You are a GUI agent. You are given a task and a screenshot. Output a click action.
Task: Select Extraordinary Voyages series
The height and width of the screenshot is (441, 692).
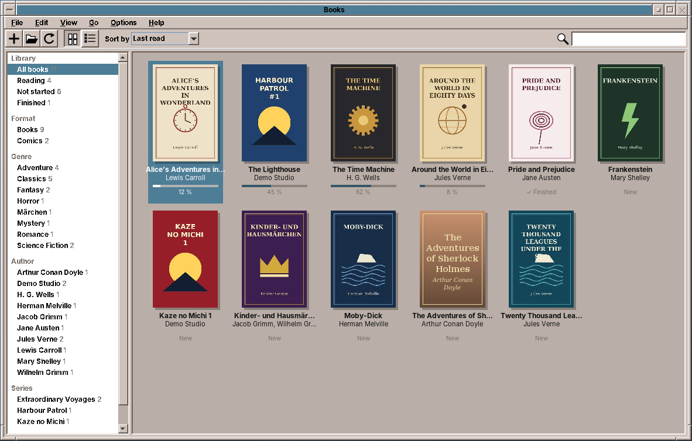tap(63, 399)
